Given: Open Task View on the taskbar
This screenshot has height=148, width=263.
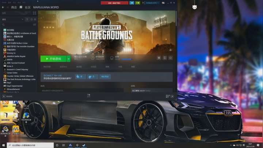Looking at the screenshot, I should [x=64, y=145].
